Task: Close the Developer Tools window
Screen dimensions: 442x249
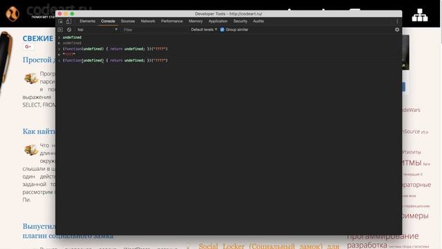Action: coord(60,14)
